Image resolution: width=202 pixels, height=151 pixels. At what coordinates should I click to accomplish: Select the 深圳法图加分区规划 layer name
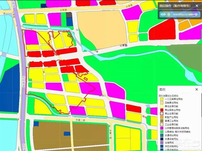(182, 14)
